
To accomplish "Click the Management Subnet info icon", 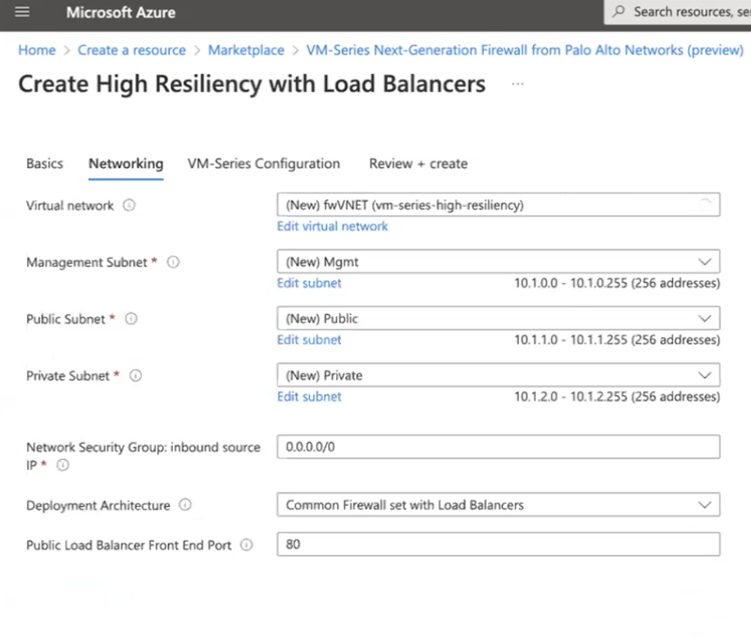I will click(173, 262).
